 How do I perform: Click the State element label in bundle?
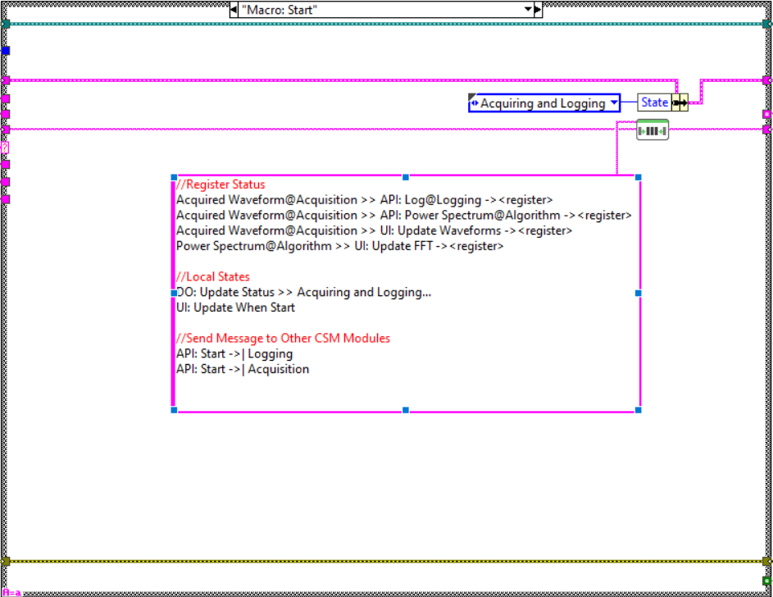[x=654, y=103]
